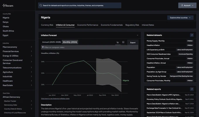Image resolution: width=199 pixels, height=117 pixels.
Task: Select Inflation & Consumer tab
Action: coord(65,25)
